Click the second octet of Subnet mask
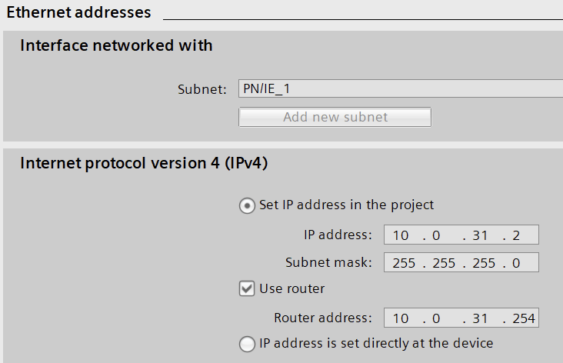 441,263
